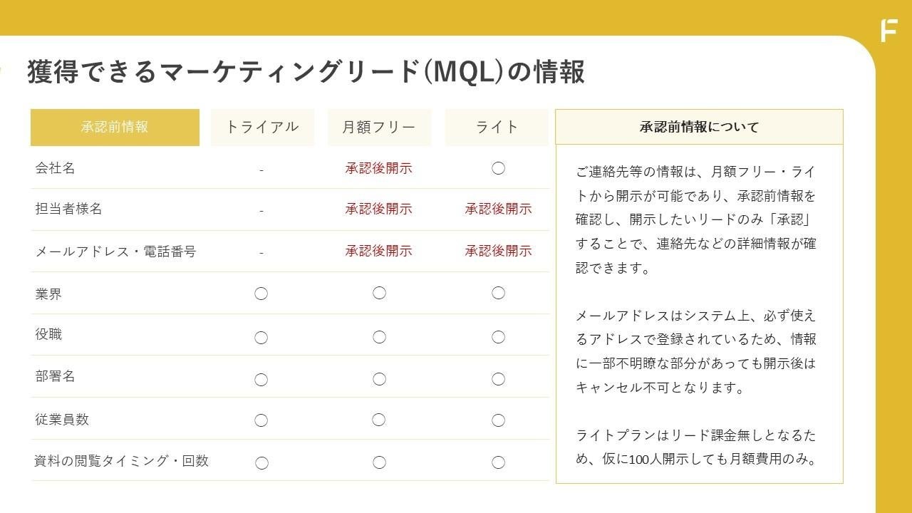Image resolution: width=912 pixels, height=513 pixels.
Task: Select the トライアル plan column header
Action: pos(262,128)
